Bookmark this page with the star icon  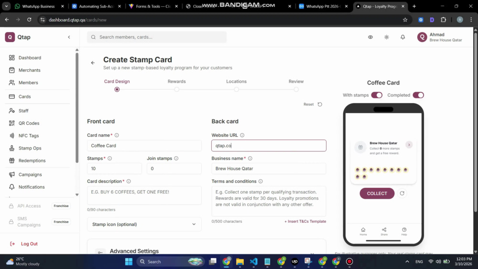(x=405, y=20)
